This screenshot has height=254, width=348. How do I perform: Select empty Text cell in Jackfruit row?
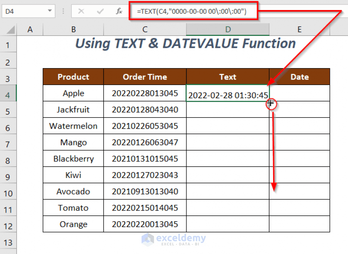(x=228, y=110)
